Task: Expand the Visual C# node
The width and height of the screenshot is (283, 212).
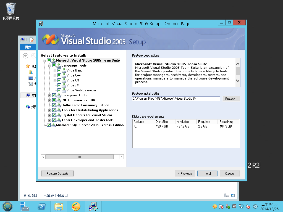Action: (55, 81)
